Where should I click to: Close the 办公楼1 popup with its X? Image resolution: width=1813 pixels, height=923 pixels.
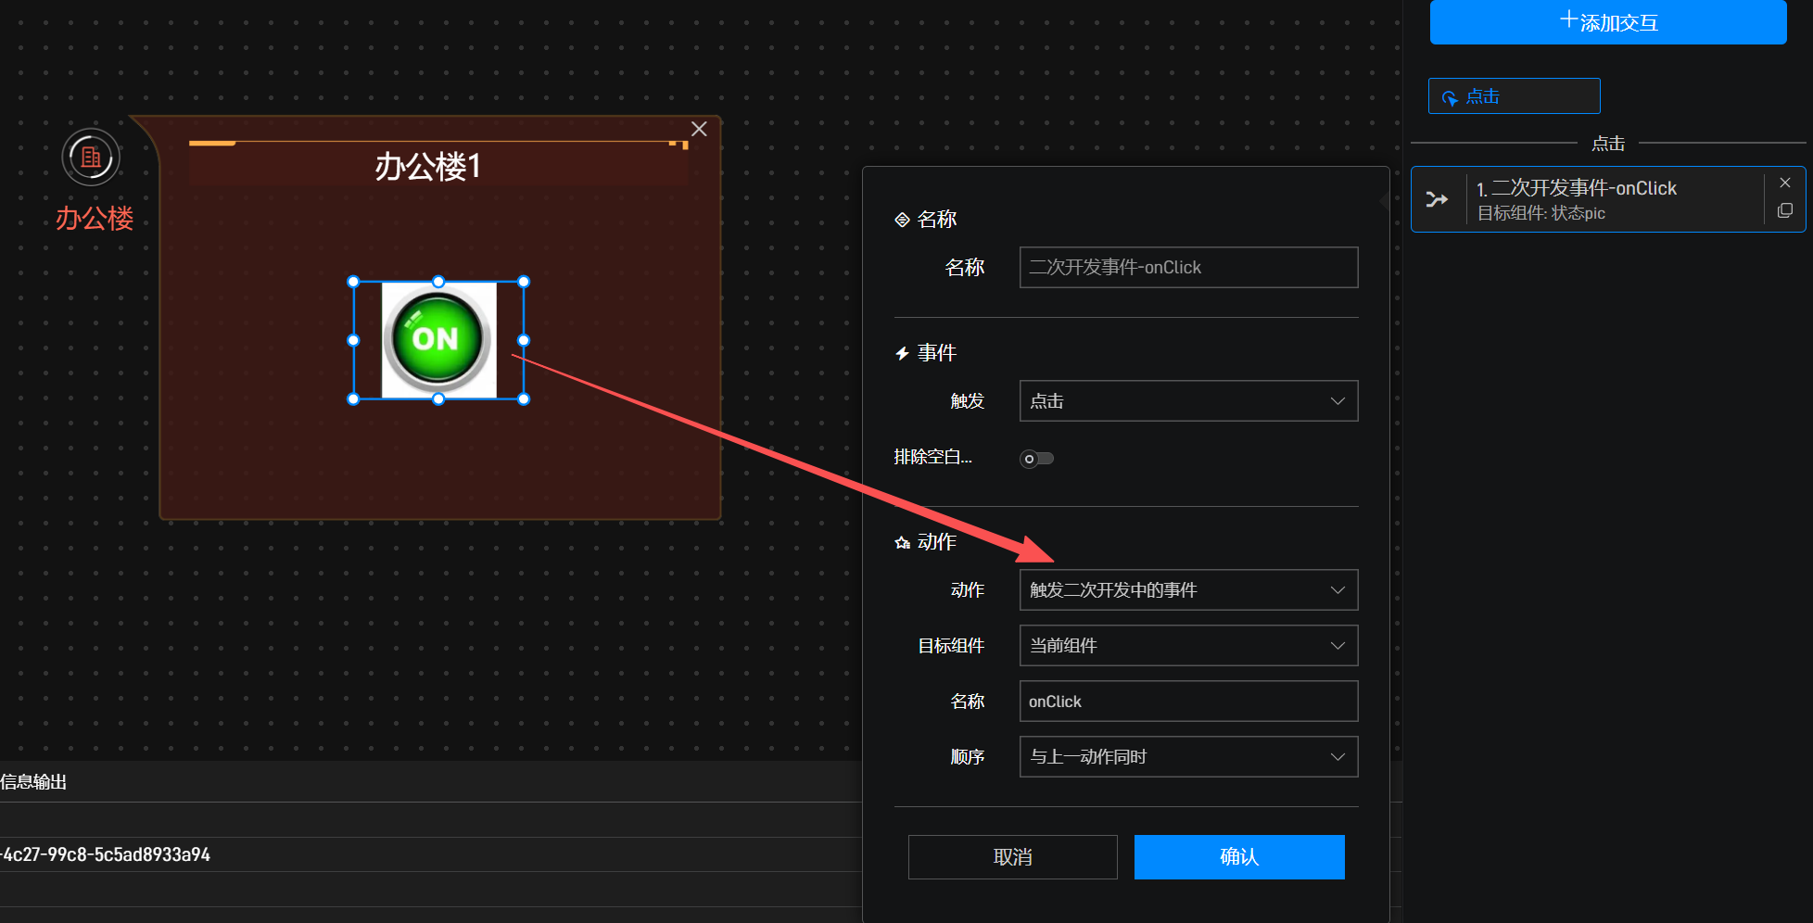[699, 129]
